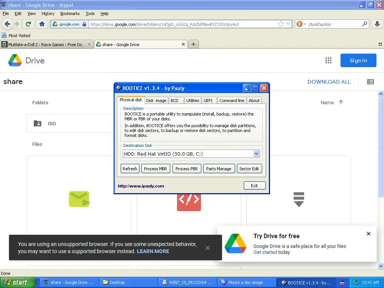The height and width of the screenshot is (288, 384).
Task: Click the DuckDuckGo search engine selector
Action: (x=301, y=24)
